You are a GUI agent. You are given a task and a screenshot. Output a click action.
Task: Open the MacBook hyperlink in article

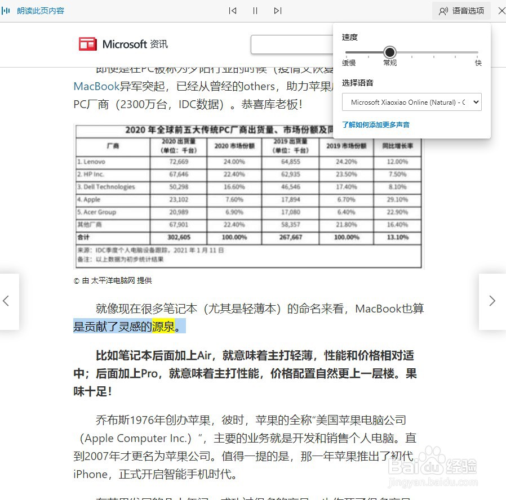coord(96,86)
